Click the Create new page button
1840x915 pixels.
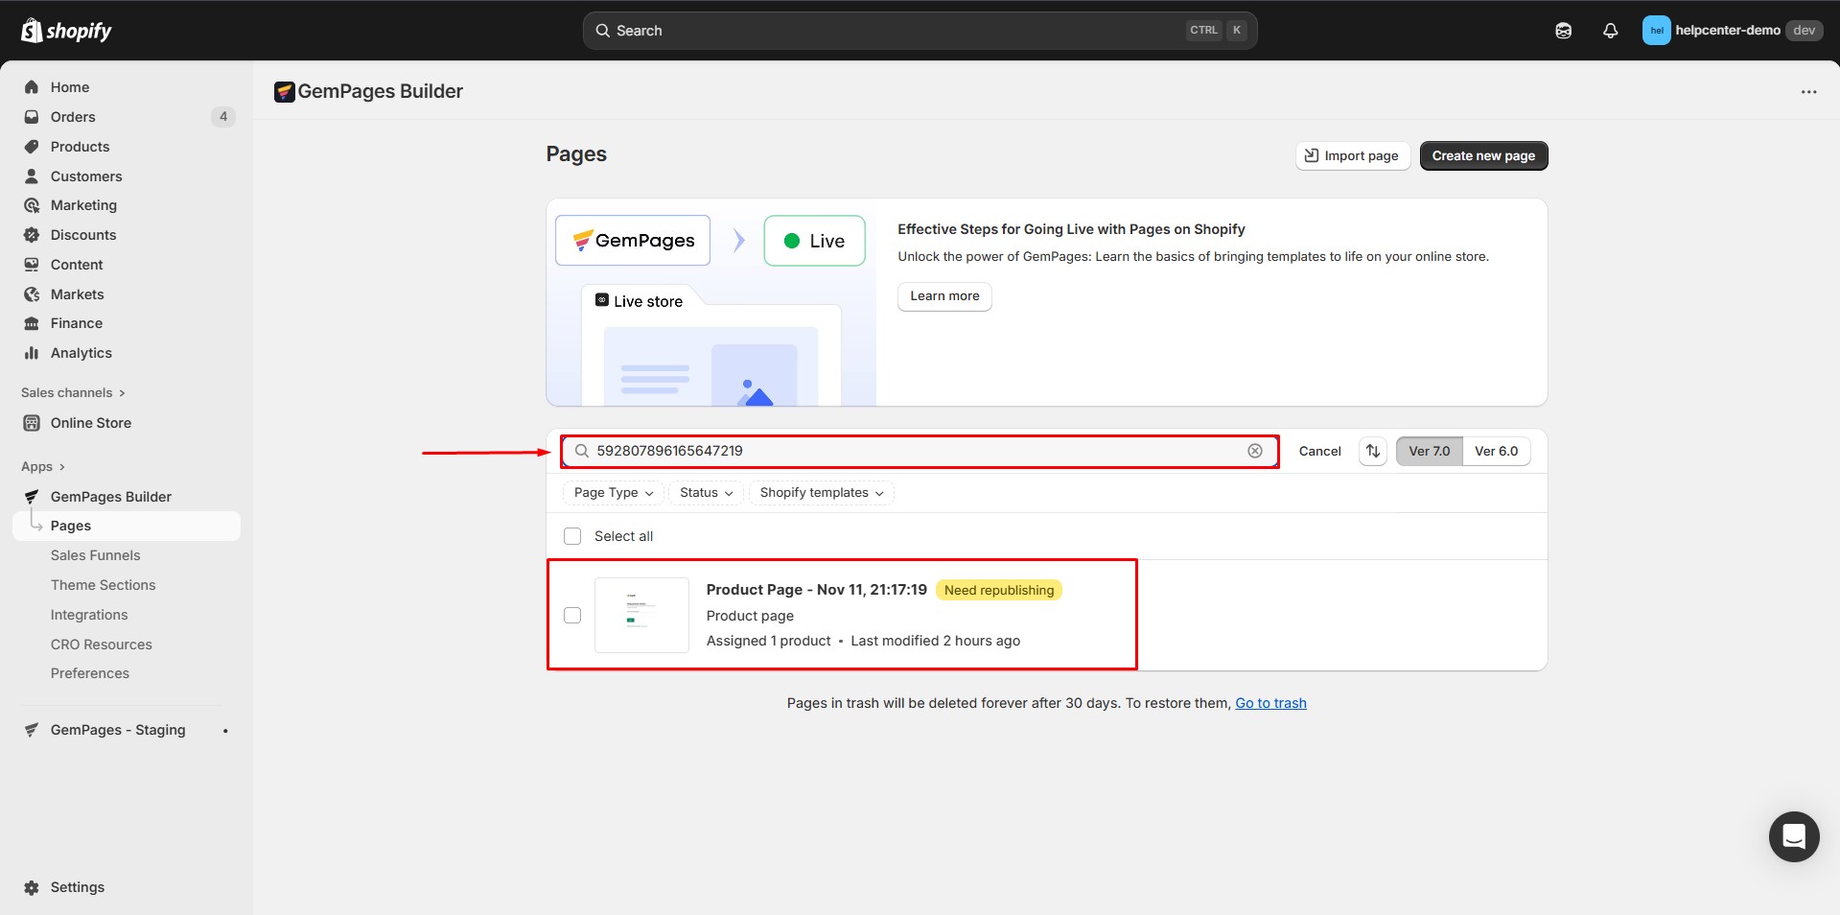[1483, 155]
